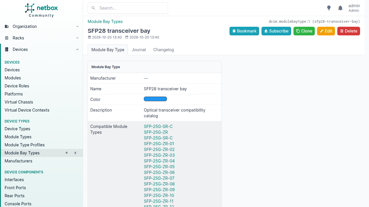Open the SFP-25G-ZR-03 link
The width and height of the screenshot is (369, 207).
(159, 155)
